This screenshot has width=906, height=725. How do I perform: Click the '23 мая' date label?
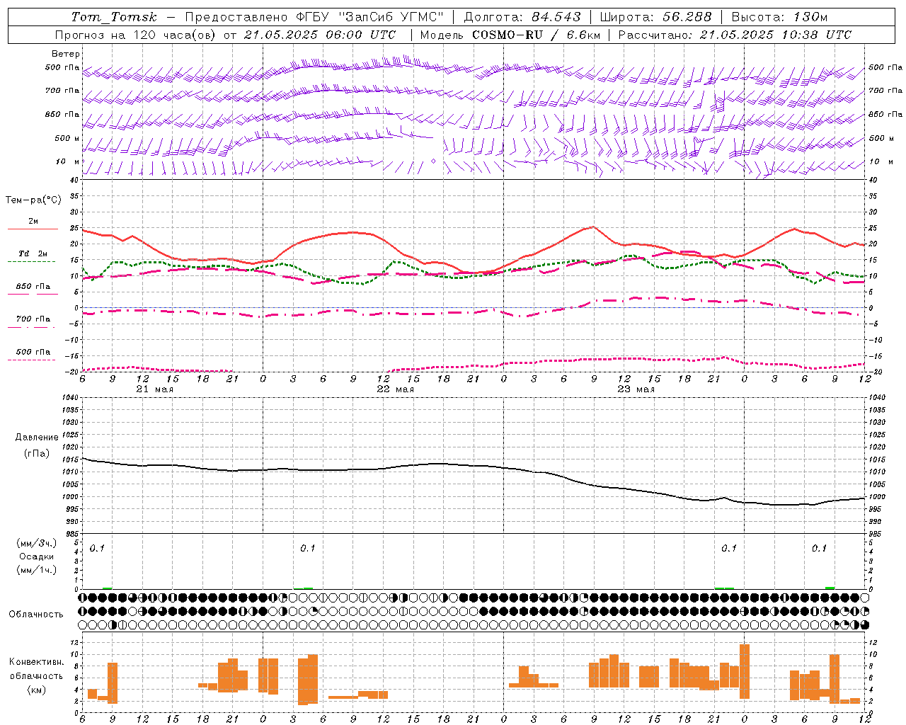[636, 389]
